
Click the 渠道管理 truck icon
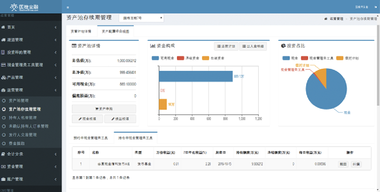pyautogui.click(x=3, y=40)
